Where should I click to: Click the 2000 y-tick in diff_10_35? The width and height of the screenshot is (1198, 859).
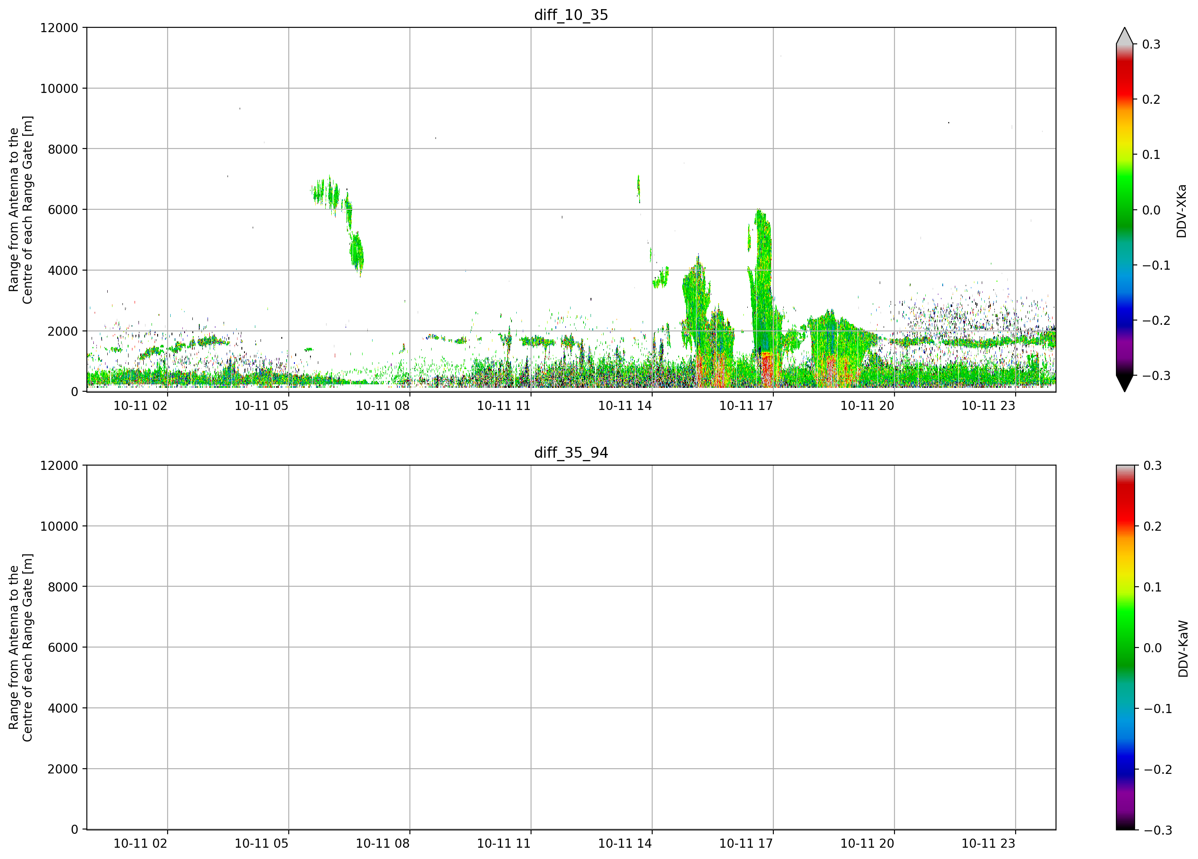63,331
